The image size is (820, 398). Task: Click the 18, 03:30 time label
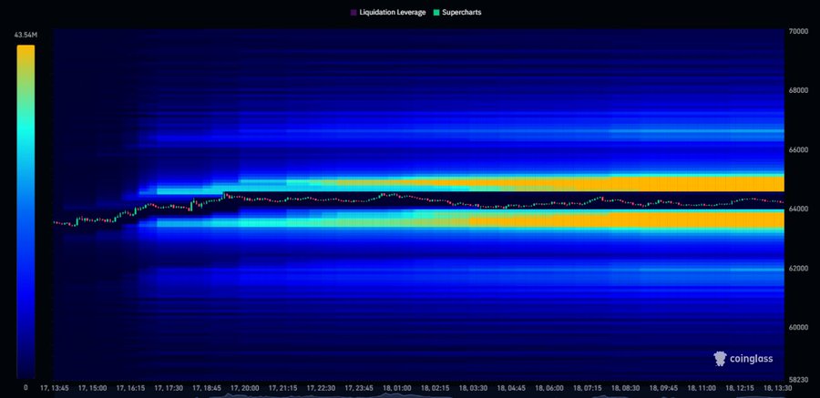473,388
